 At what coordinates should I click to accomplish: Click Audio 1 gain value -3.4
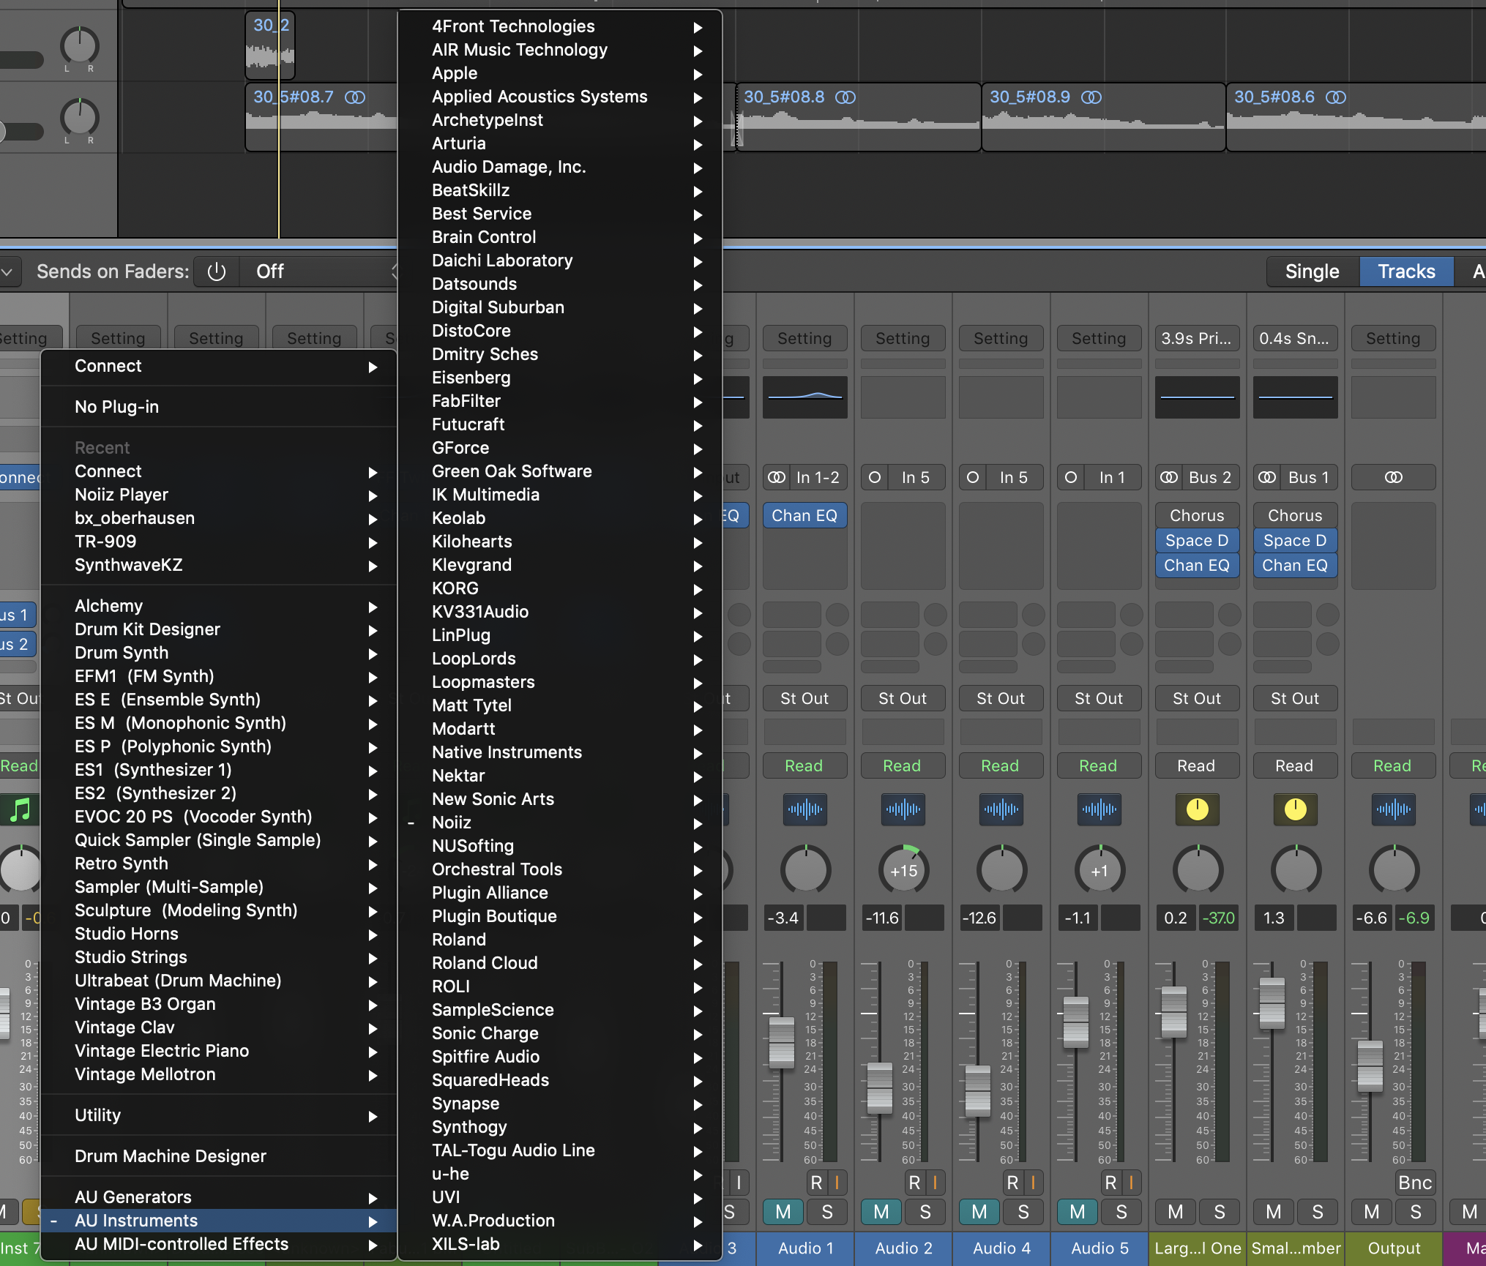click(783, 918)
